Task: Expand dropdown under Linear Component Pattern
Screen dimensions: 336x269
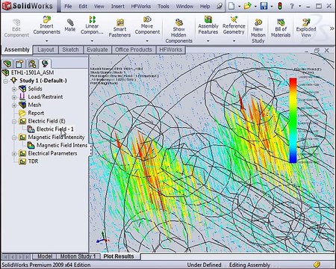Action: tap(92, 41)
